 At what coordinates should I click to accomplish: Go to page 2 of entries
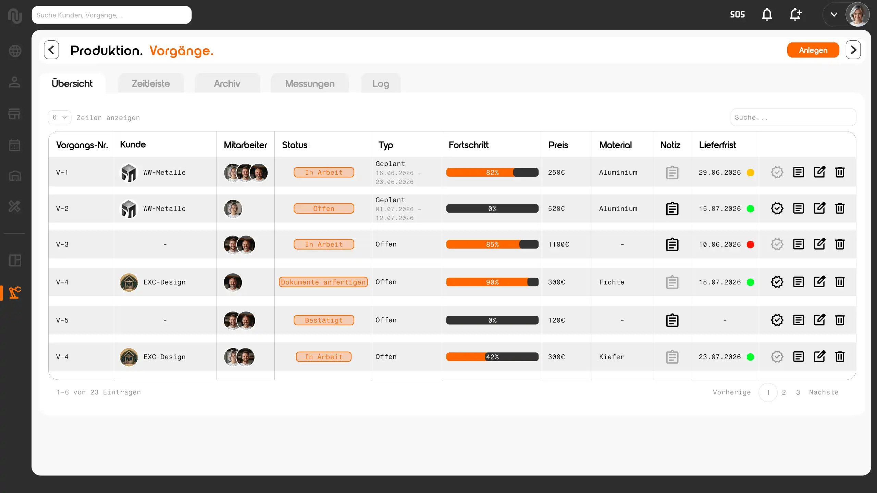(784, 392)
